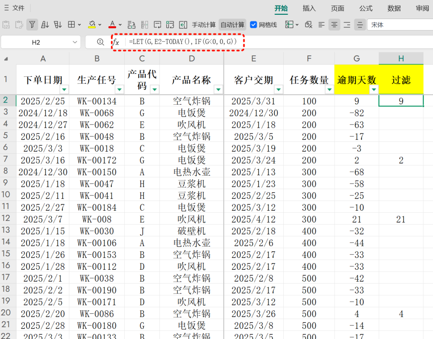Expand the borders dropdown arrow
This screenshot has height=339, width=433.
coord(79,25)
